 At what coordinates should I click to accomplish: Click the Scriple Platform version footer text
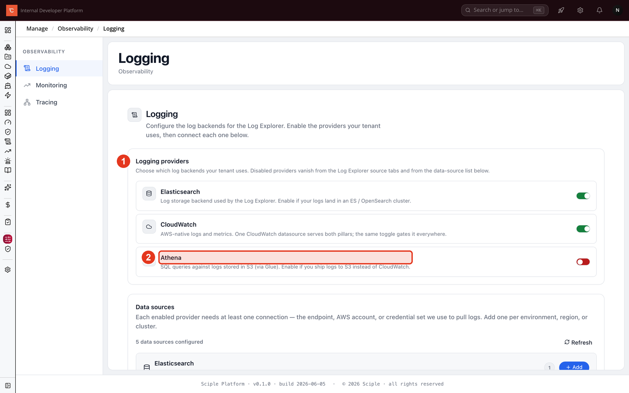263,384
